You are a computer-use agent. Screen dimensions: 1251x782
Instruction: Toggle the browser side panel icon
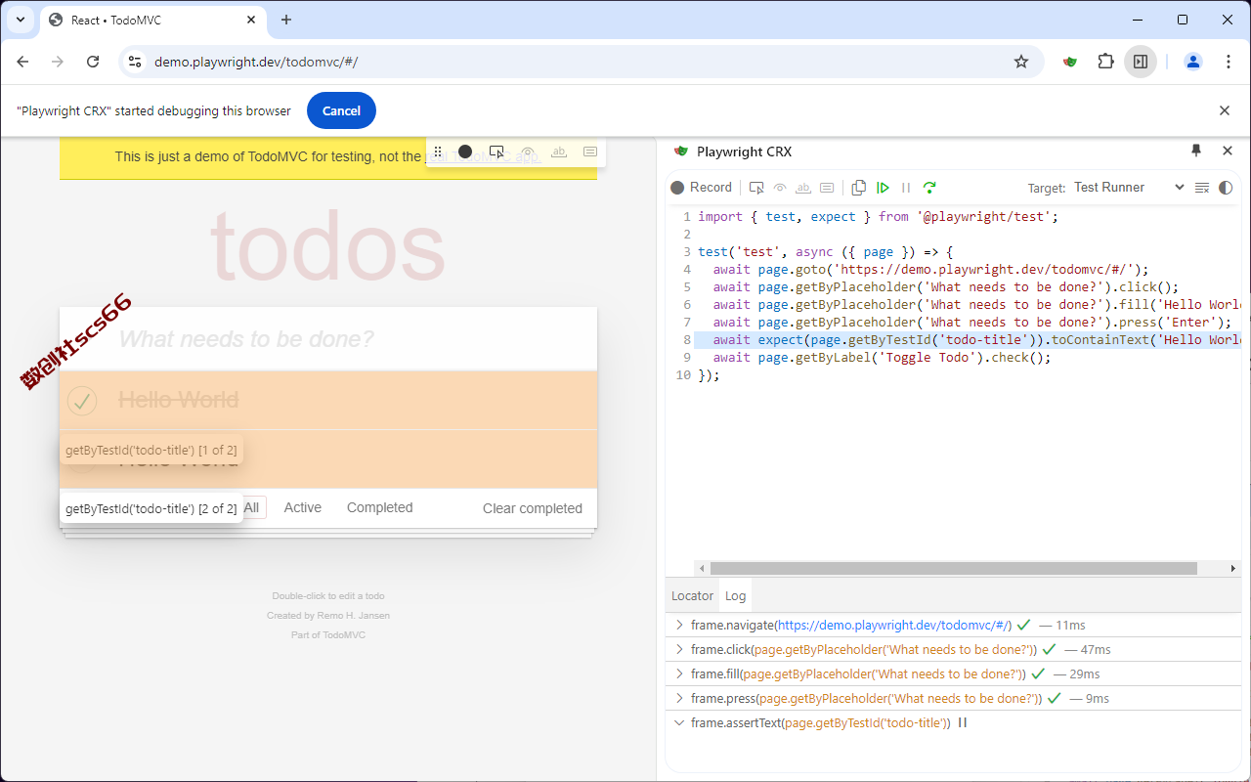[x=1141, y=62]
